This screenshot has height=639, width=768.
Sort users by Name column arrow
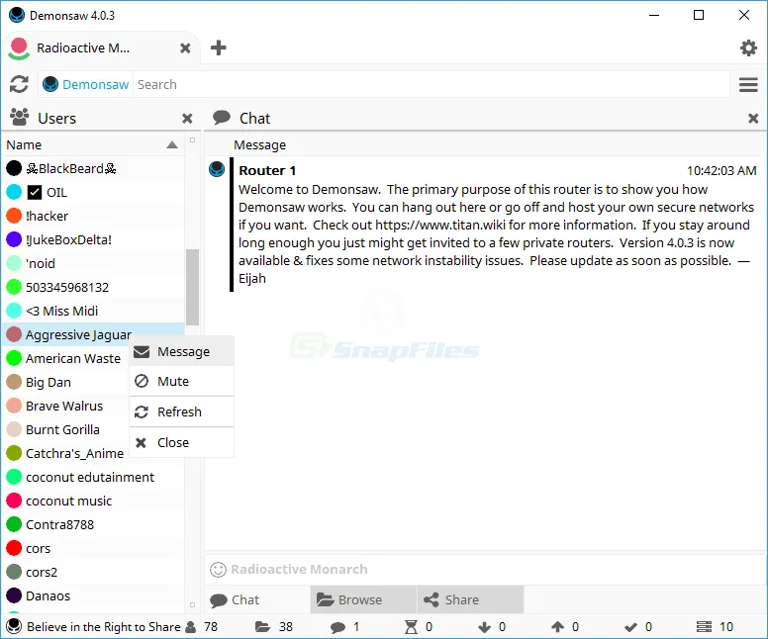pos(172,145)
